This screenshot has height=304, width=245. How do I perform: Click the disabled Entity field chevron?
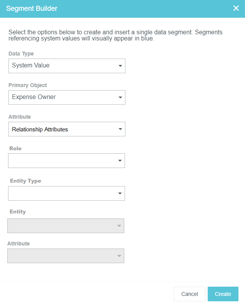click(119, 226)
